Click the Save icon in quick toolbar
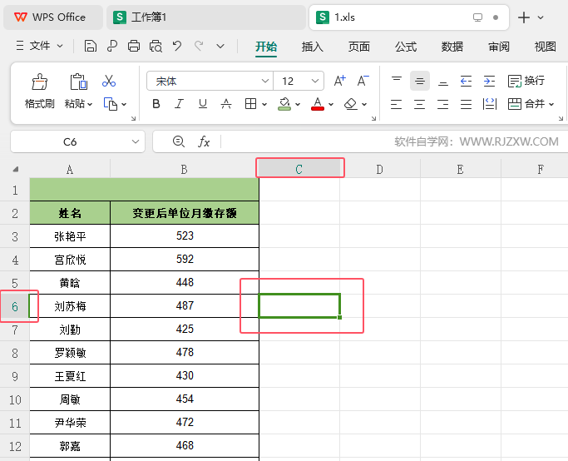The image size is (568, 461). tap(90, 47)
